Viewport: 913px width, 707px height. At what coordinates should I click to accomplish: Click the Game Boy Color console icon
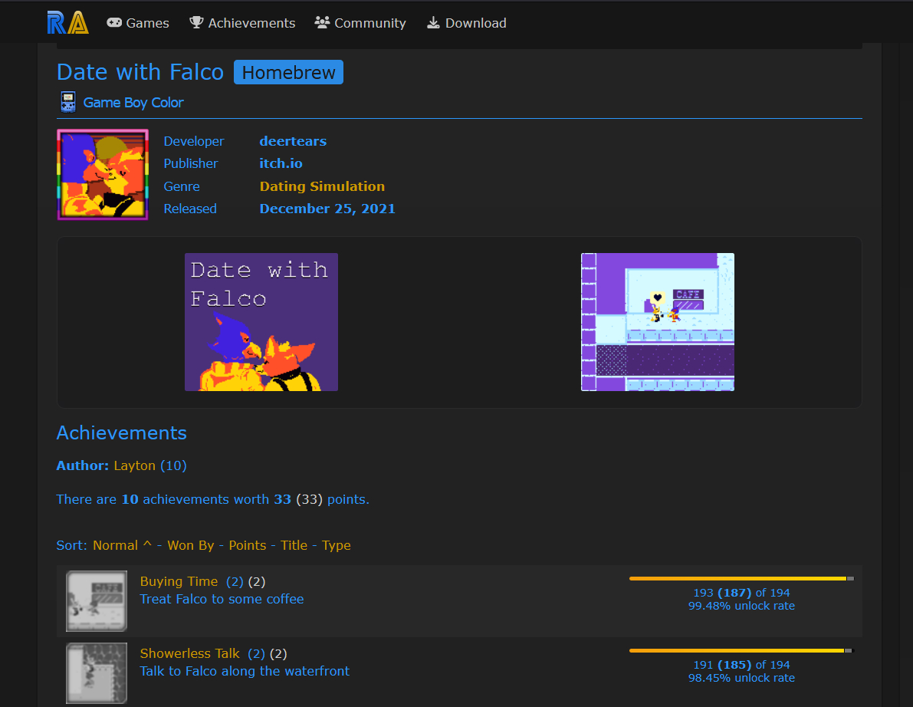coord(67,102)
